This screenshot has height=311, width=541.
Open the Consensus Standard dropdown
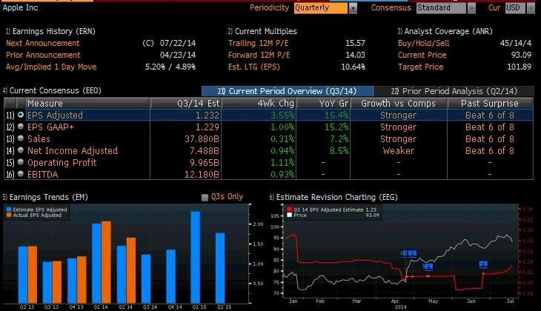[x=441, y=8]
